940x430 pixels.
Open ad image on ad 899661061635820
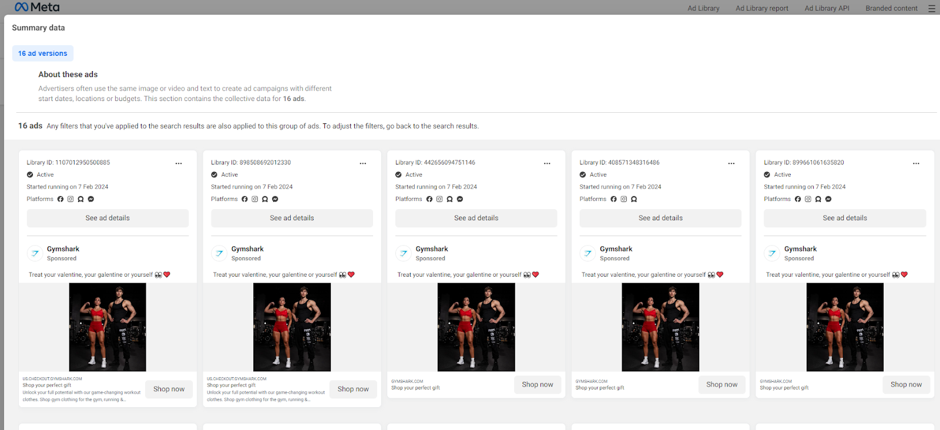845,327
